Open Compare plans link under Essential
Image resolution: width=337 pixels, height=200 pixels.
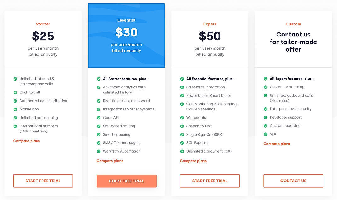(x=110, y=161)
